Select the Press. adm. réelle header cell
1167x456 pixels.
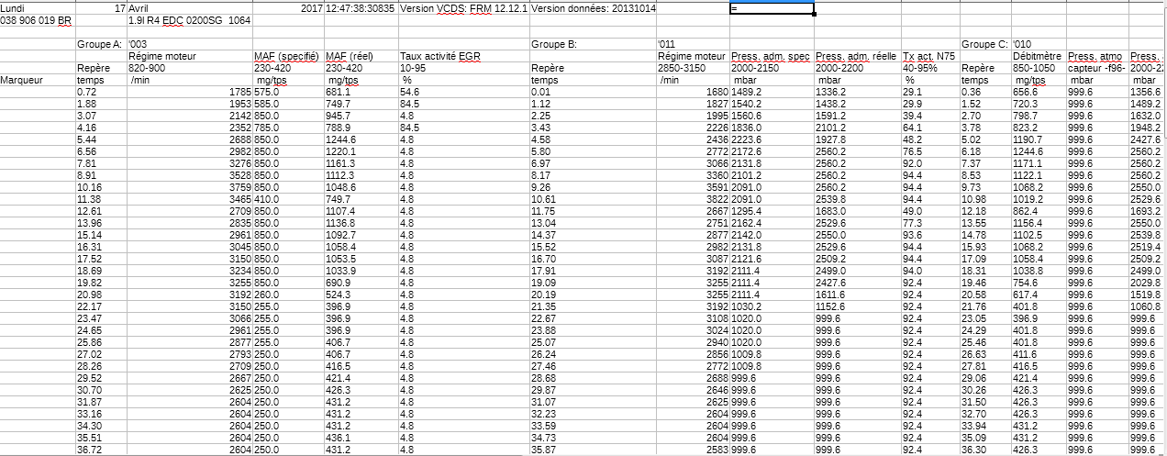tap(855, 57)
